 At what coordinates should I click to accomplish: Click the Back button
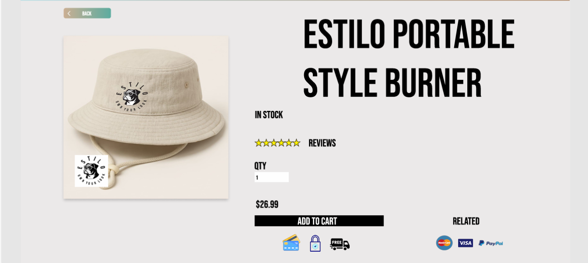(x=87, y=13)
